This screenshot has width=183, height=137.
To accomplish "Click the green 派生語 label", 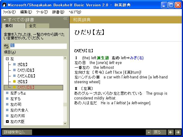I will click(103, 58).
